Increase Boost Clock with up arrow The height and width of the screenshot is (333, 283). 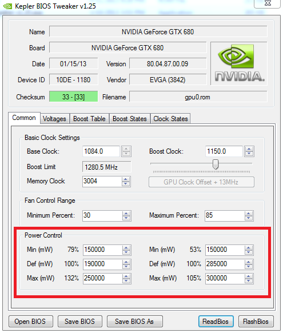pyautogui.click(x=249, y=149)
